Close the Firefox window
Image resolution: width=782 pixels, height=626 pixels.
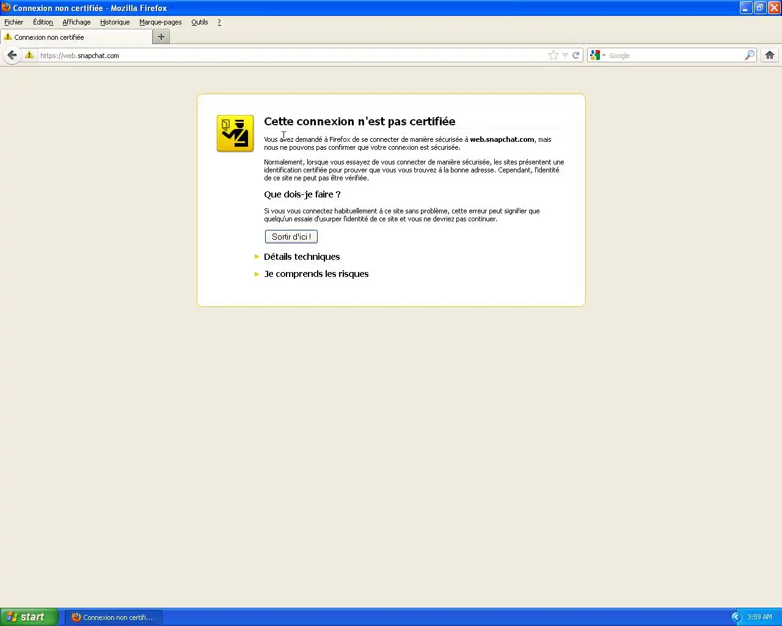(x=773, y=7)
